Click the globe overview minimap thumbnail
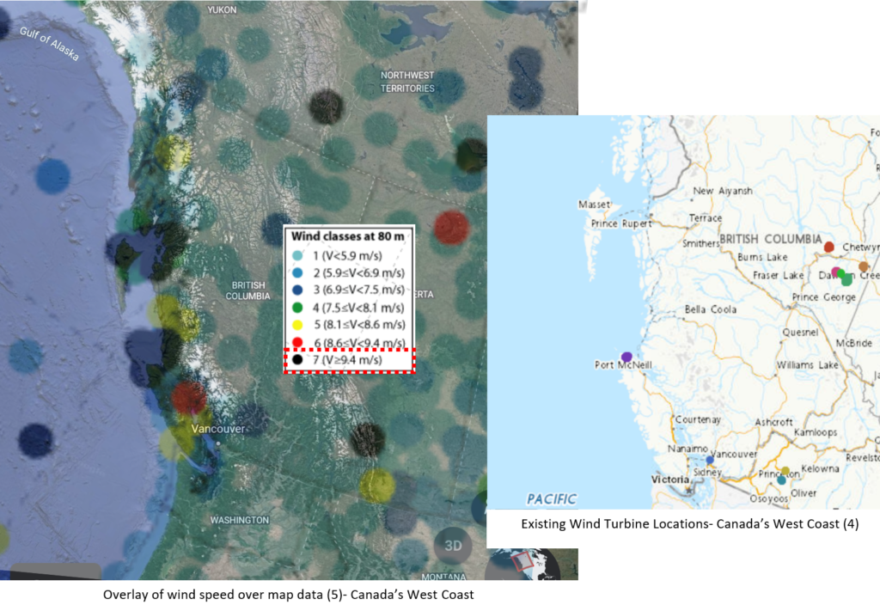Image resolution: width=880 pixels, height=611 pixels. click(522, 563)
